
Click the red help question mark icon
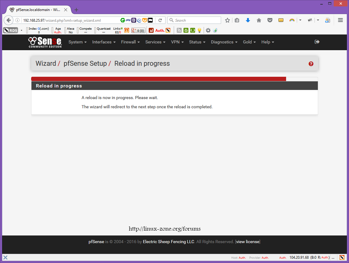tap(311, 64)
